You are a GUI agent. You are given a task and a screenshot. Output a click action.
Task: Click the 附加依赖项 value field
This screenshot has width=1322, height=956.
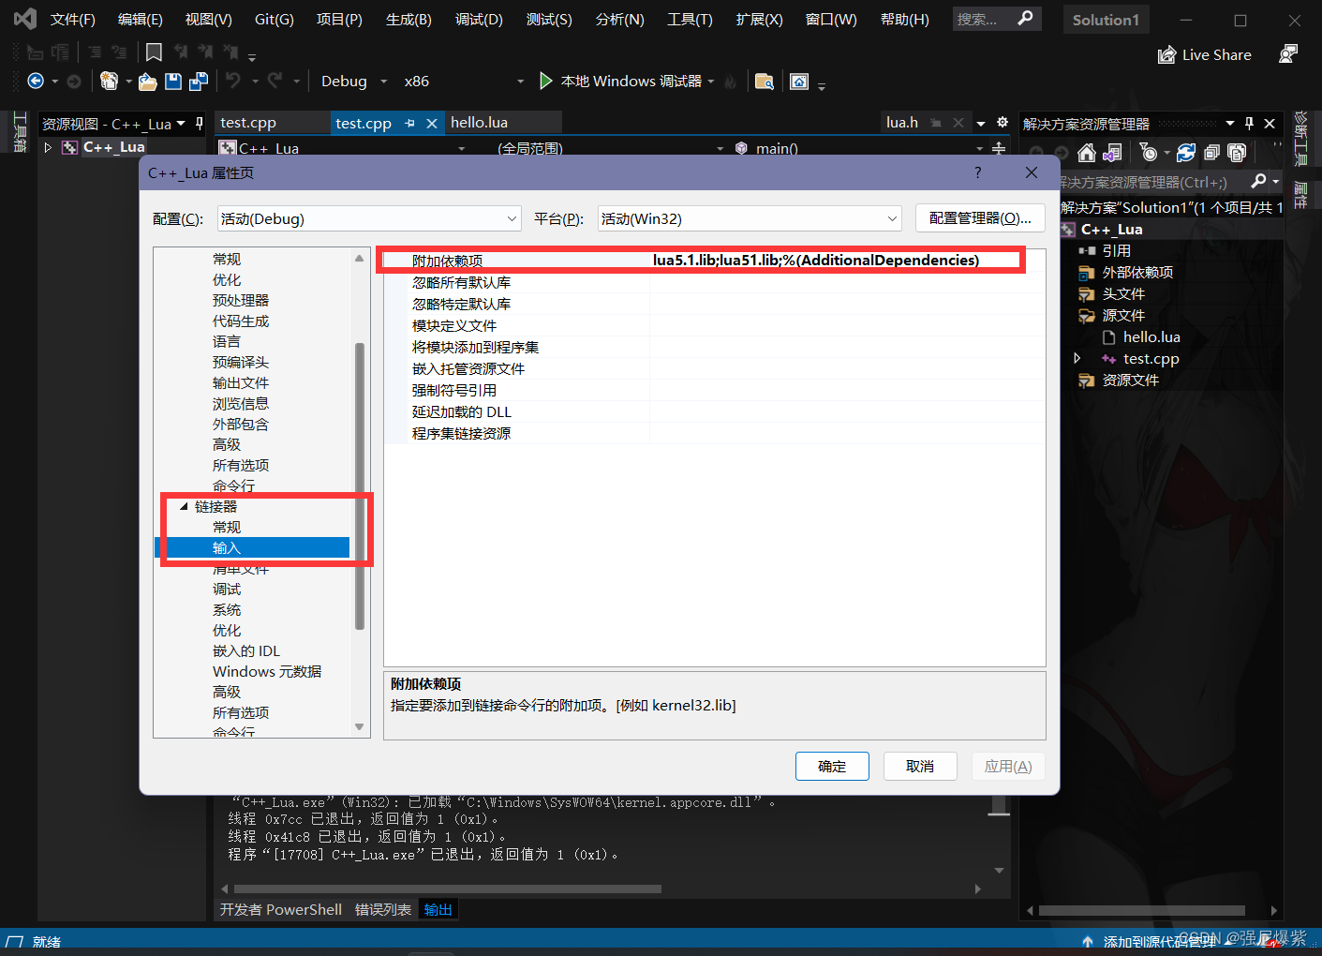pyautogui.click(x=847, y=261)
